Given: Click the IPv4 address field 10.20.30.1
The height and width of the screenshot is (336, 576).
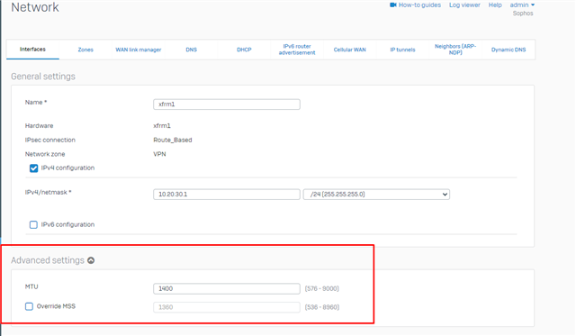Looking at the screenshot, I should pyautogui.click(x=227, y=194).
